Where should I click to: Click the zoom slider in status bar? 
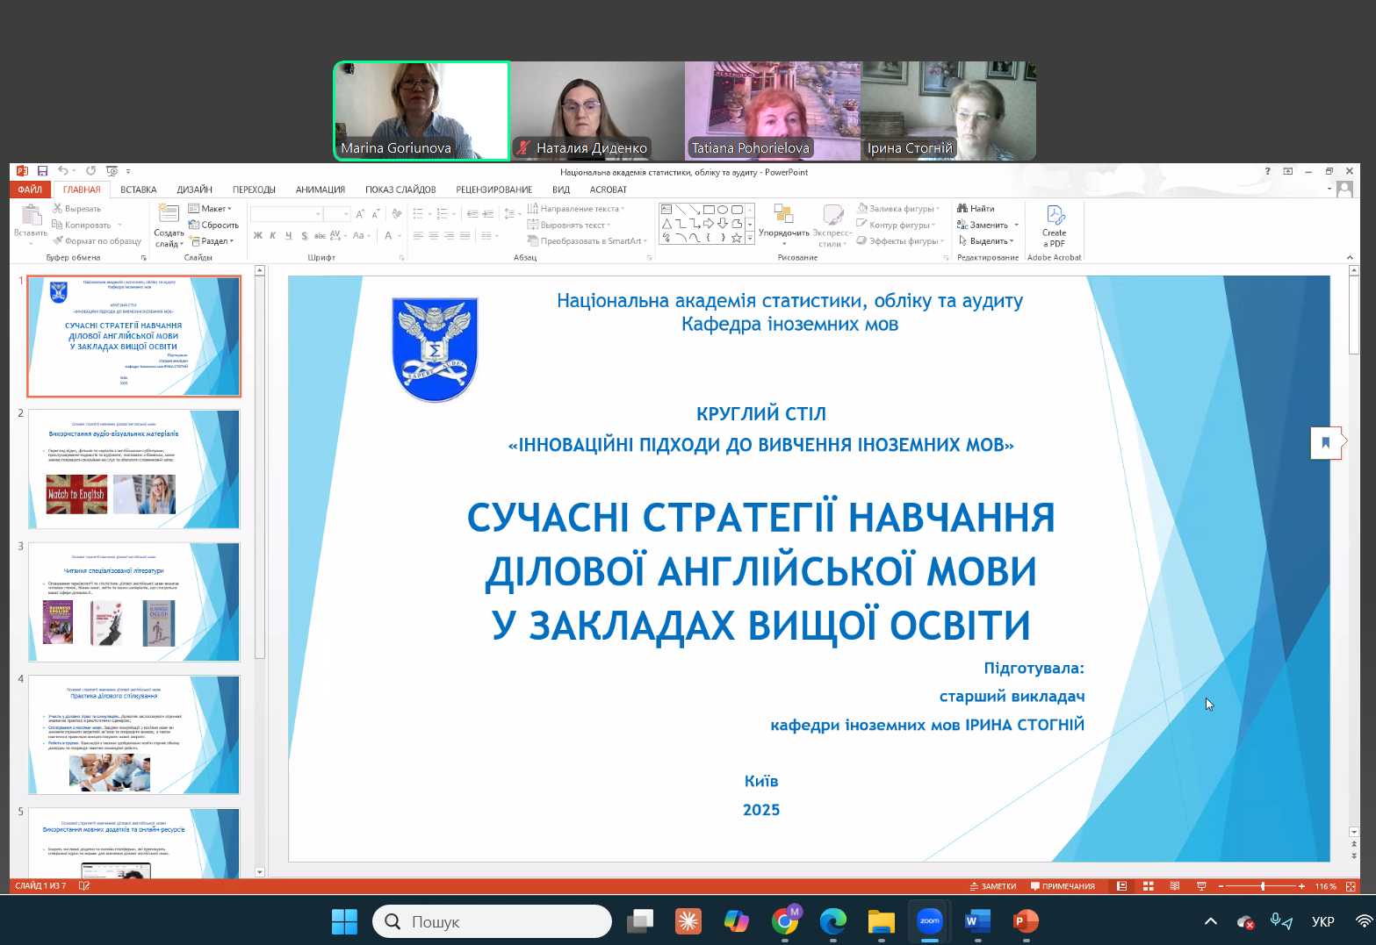tap(1263, 886)
